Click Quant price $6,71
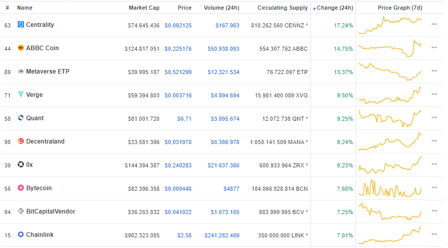Image resolution: width=448 pixels, height=248 pixels. point(184,119)
